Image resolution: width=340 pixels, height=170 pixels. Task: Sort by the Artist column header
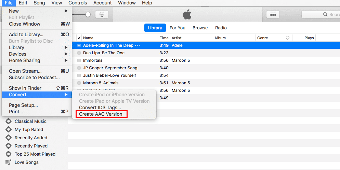176,38
